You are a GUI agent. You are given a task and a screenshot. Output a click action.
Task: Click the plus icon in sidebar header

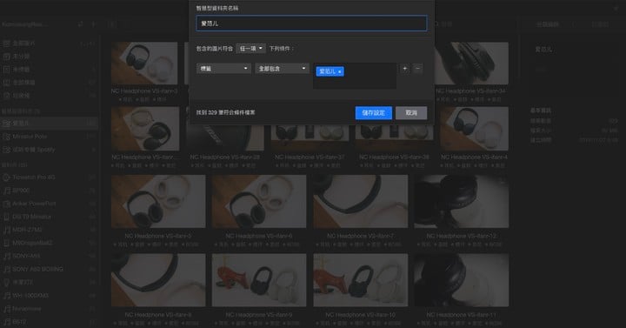coord(93,24)
